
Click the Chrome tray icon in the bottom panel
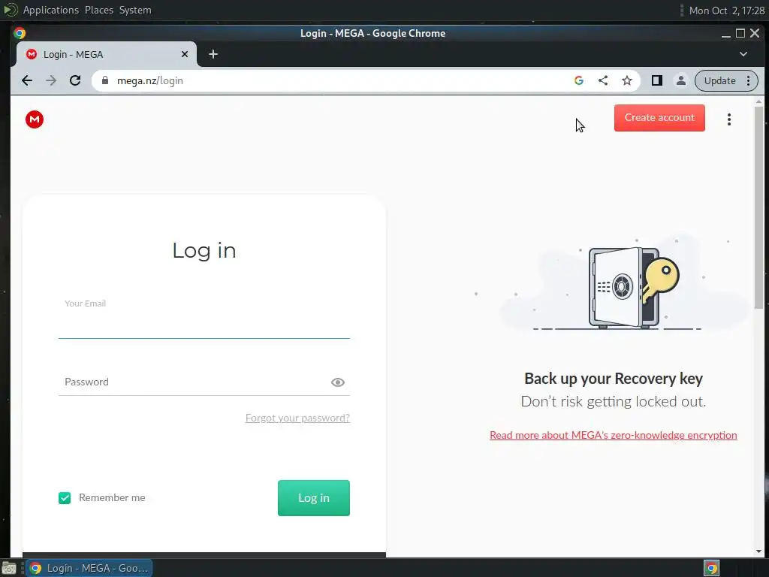click(x=711, y=568)
